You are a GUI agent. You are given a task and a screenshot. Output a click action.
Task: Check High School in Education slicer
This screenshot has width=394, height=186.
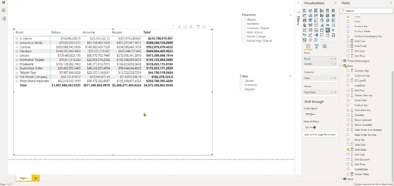pyautogui.click(x=243, y=32)
